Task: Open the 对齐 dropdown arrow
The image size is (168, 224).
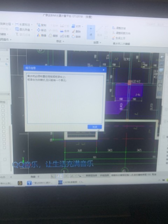Action: 82,27
